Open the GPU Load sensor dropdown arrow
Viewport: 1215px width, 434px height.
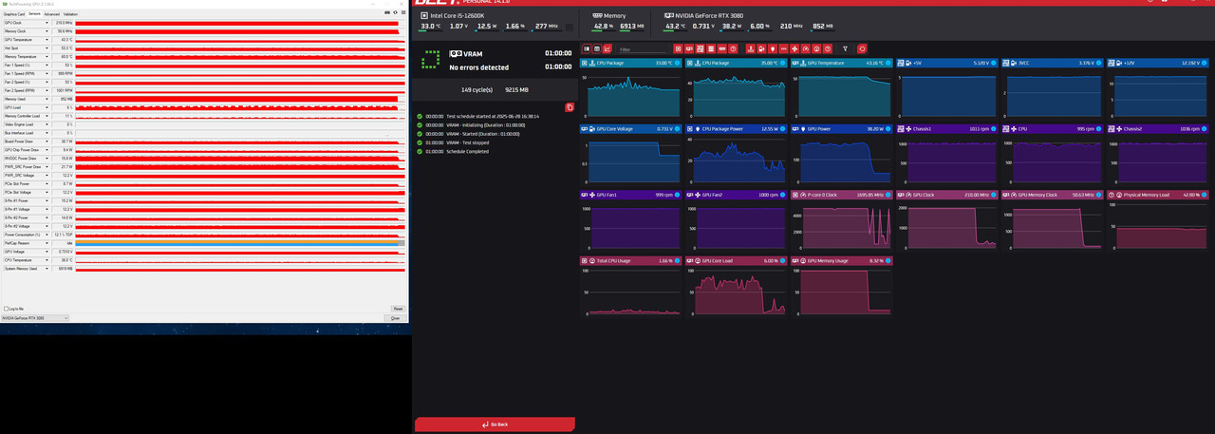[x=47, y=107]
